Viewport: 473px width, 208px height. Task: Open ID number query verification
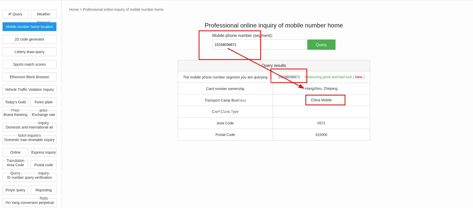29,177
